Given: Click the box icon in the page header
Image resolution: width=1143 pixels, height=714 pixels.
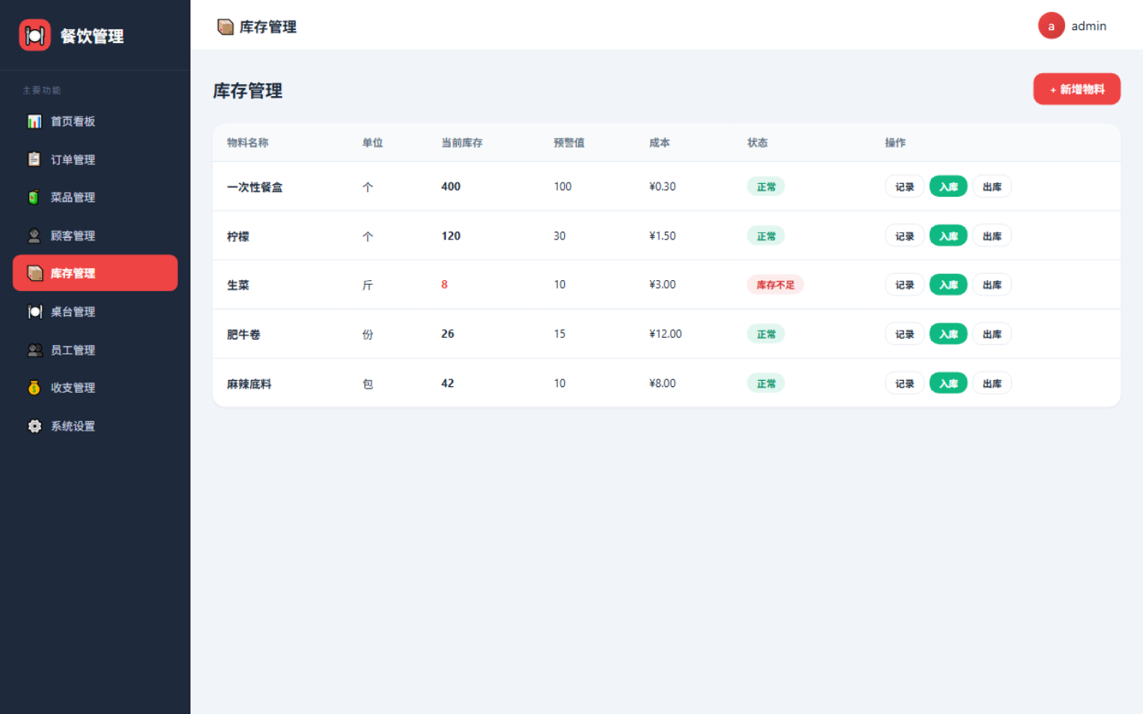Looking at the screenshot, I should (225, 27).
